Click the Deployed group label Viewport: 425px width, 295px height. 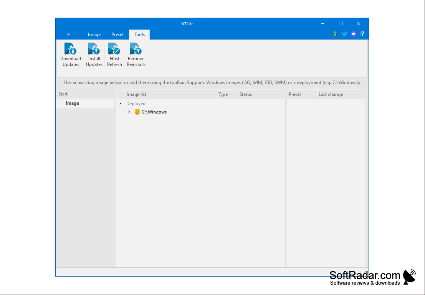136,104
